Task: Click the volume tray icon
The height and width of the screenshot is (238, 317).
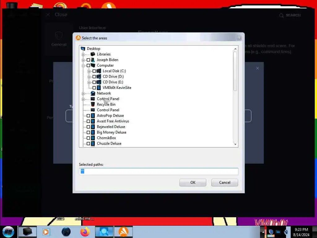Action: click(286, 232)
